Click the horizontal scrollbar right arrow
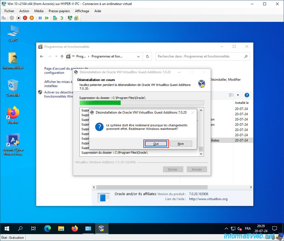Viewport: 284px width, 241px height. 251,187
